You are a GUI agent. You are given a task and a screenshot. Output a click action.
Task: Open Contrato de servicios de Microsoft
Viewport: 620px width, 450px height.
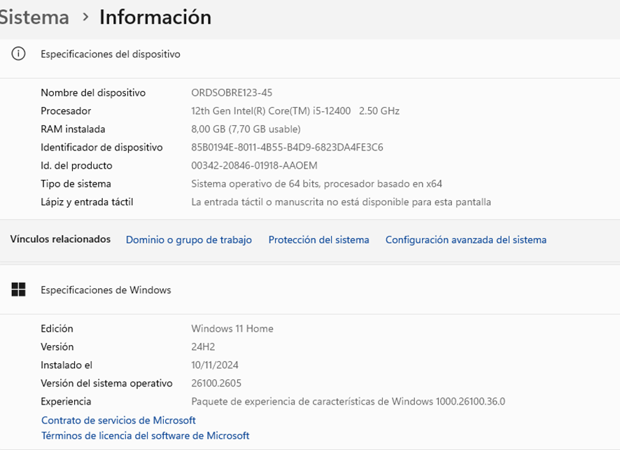pyautogui.click(x=118, y=420)
